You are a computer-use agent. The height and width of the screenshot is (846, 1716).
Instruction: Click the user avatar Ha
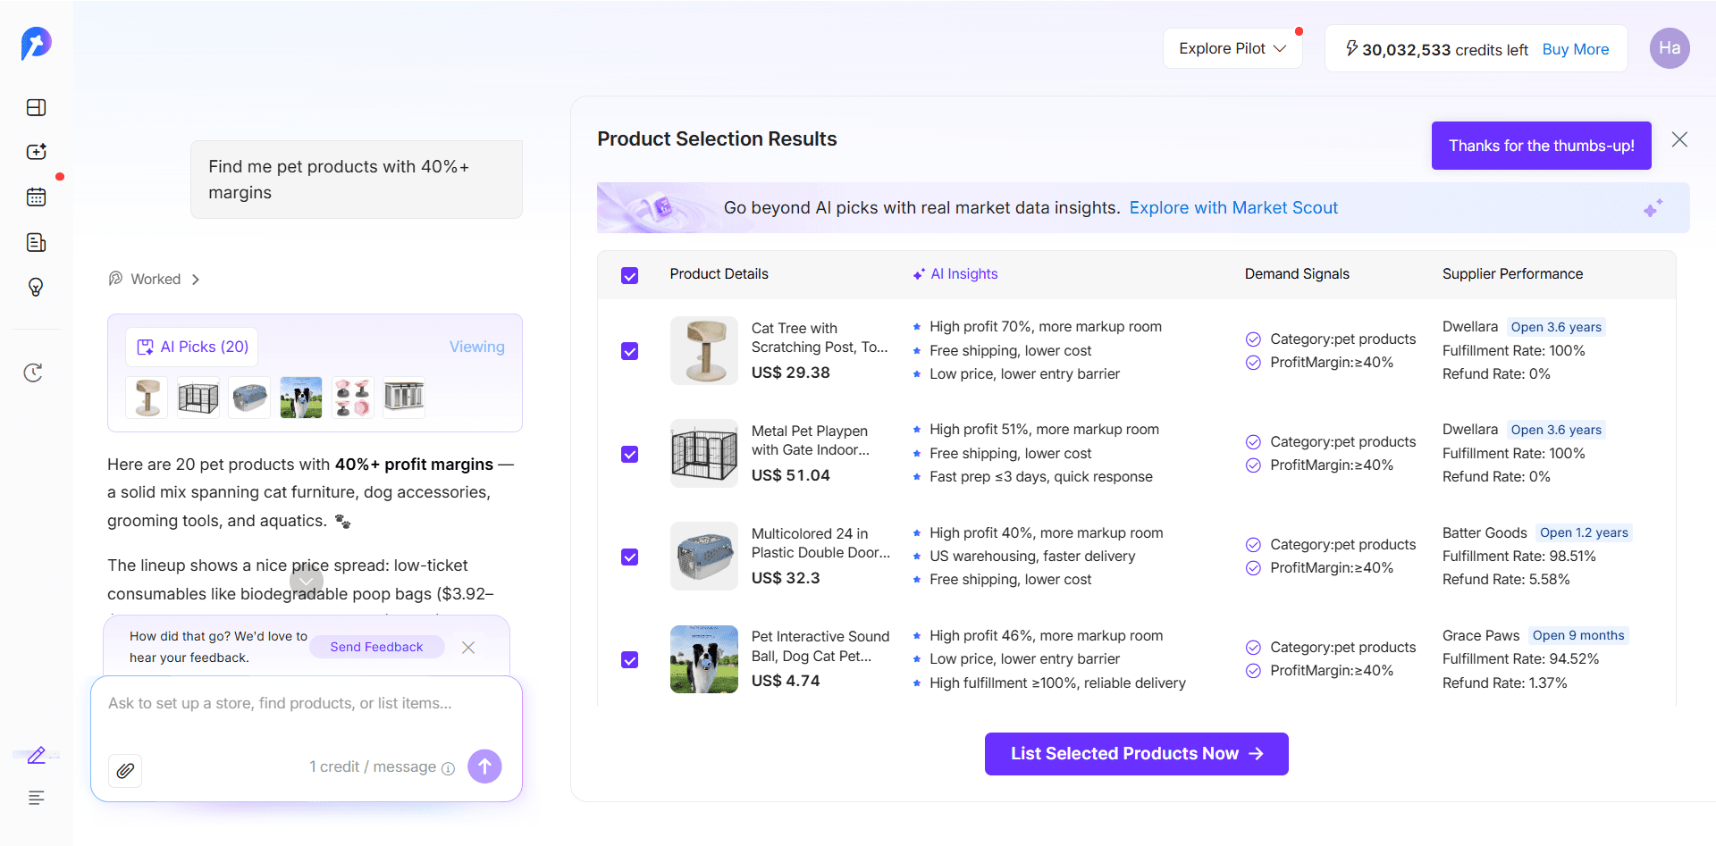click(x=1670, y=48)
